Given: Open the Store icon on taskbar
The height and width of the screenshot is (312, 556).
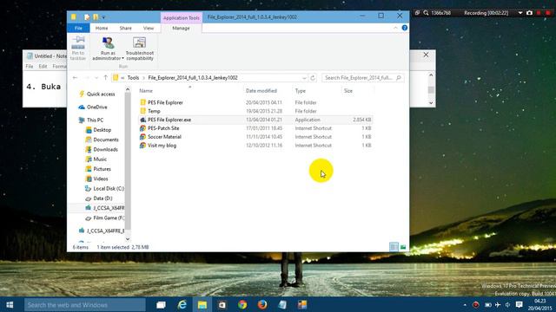Looking at the screenshot, I should click(222, 304).
